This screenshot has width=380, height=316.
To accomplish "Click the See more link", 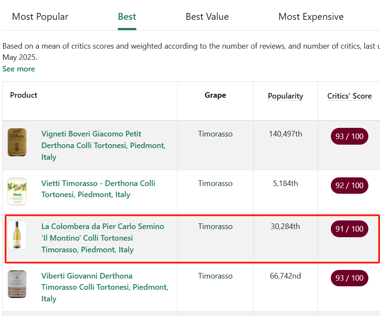I will point(19,69).
